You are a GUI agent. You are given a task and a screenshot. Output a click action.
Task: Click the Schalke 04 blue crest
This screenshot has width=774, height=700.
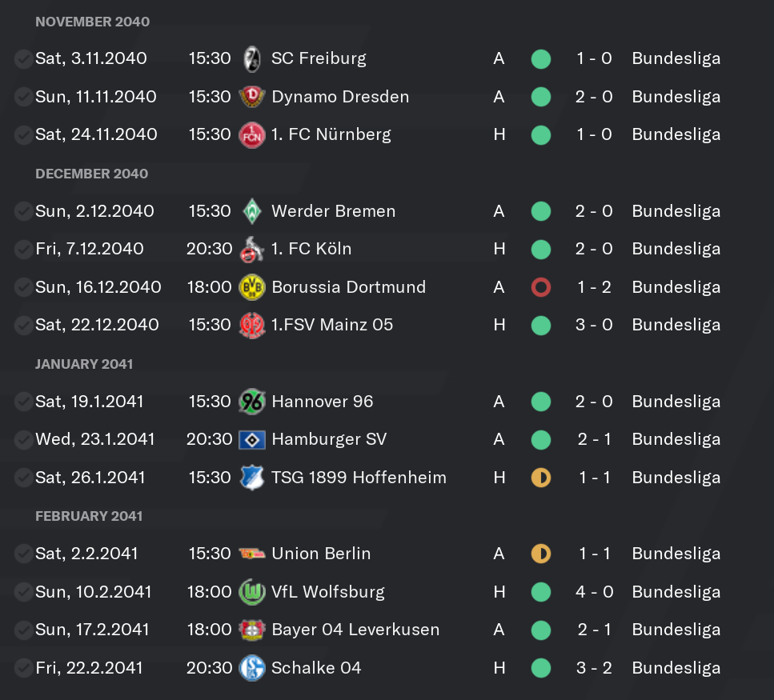tap(252, 668)
